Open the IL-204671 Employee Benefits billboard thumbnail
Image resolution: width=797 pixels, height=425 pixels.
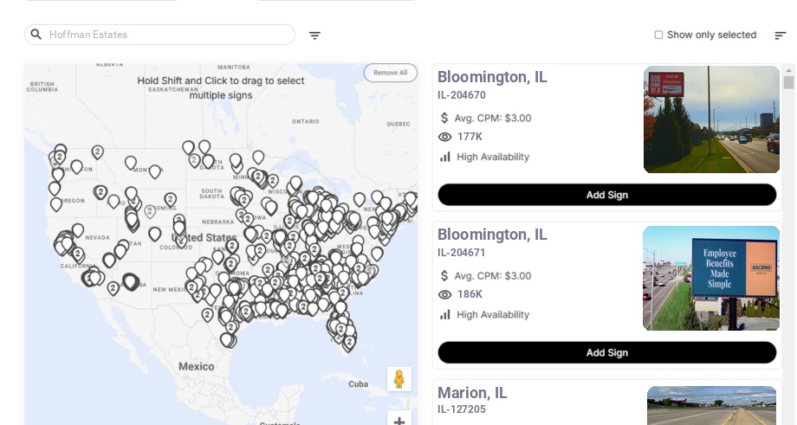[711, 278]
